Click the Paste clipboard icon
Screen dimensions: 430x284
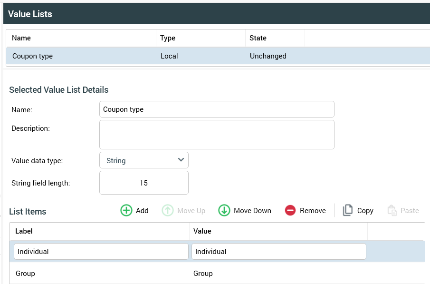pyautogui.click(x=392, y=210)
